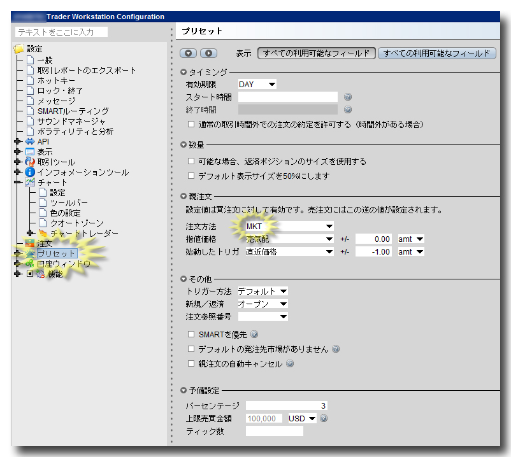Open the 注文方法 MKT dropdown

click(290, 226)
